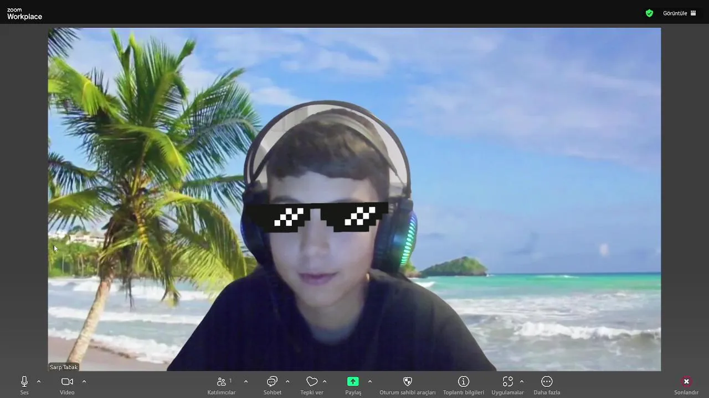Open the Sohbet chat panel
The width and height of the screenshot is (709, 398).
coord(272,385)
